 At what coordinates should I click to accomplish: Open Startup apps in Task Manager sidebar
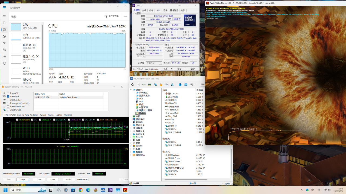[4, 43]
